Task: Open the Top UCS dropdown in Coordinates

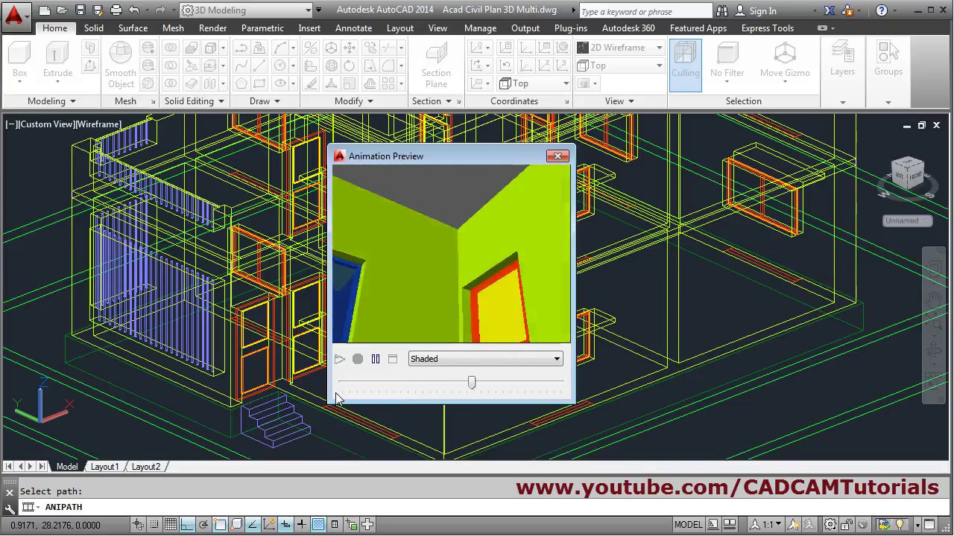Action: pos(534,83)
